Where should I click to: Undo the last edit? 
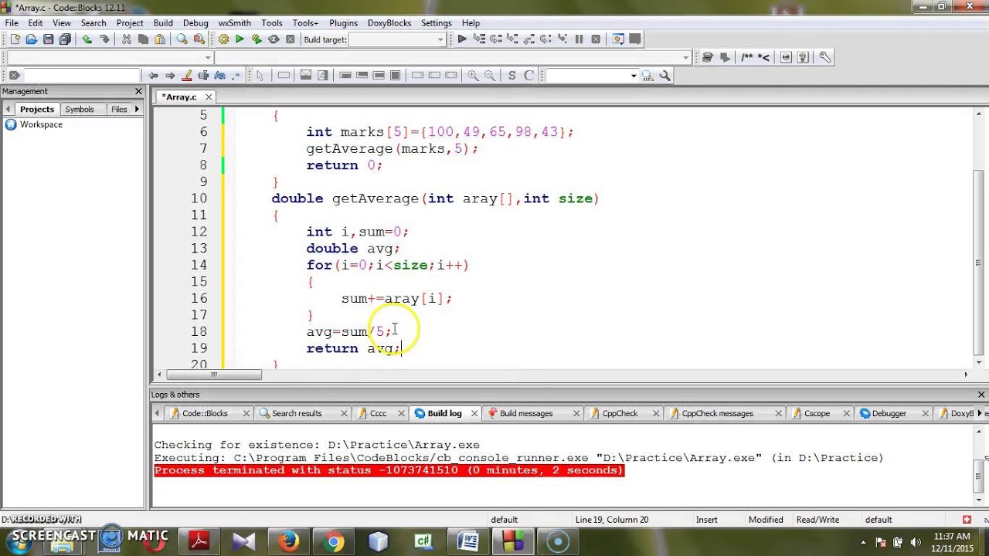pos(87,39)
